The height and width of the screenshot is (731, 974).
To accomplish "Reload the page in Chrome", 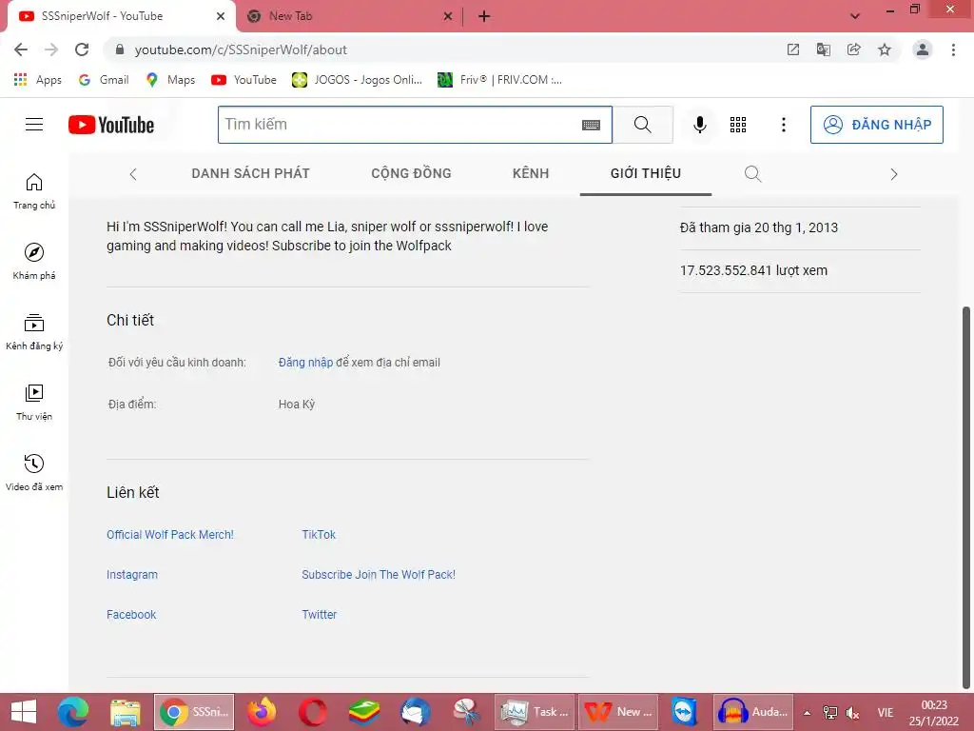I will 82,49.
